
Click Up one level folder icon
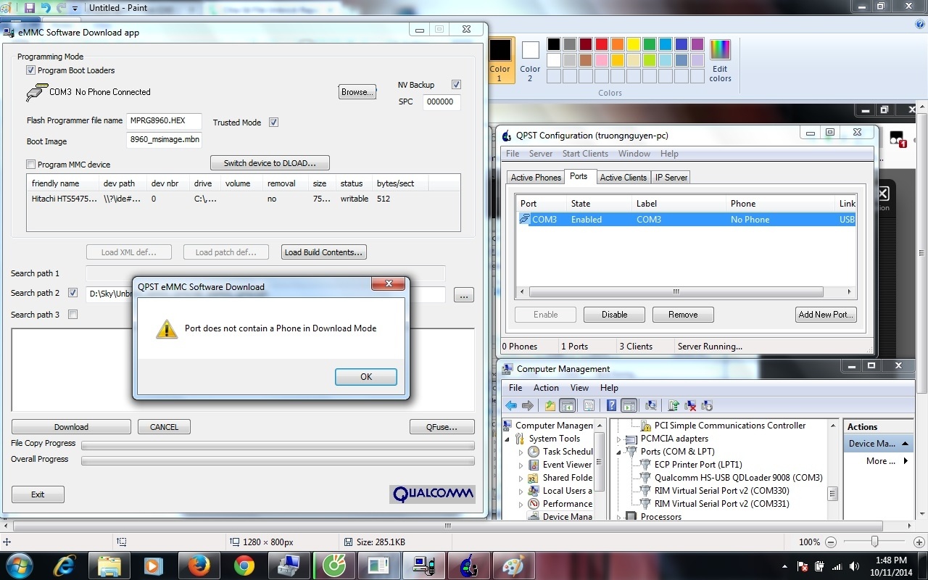(x=550, y=406)
